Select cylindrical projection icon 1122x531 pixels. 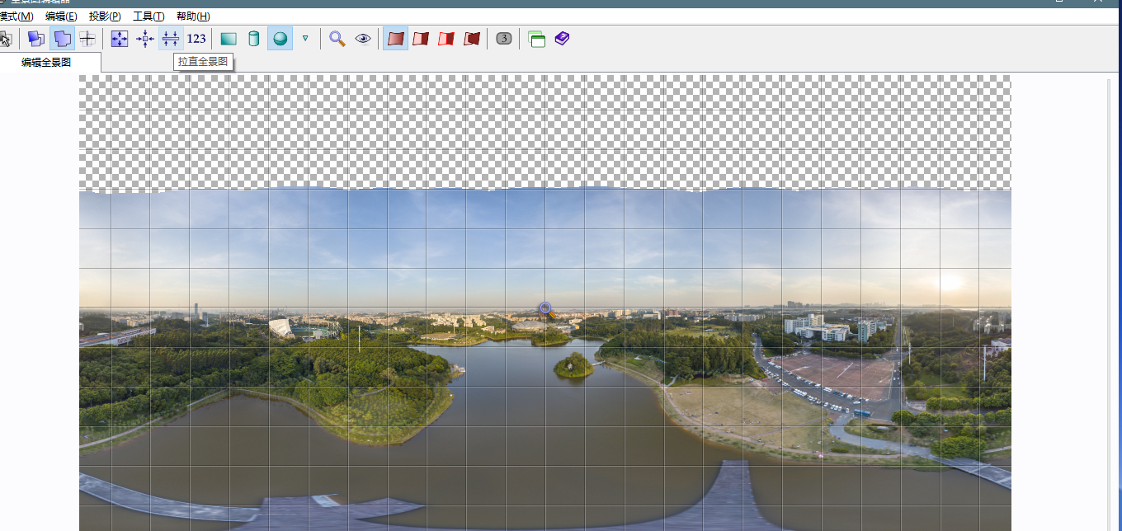(x=254, y=39)
